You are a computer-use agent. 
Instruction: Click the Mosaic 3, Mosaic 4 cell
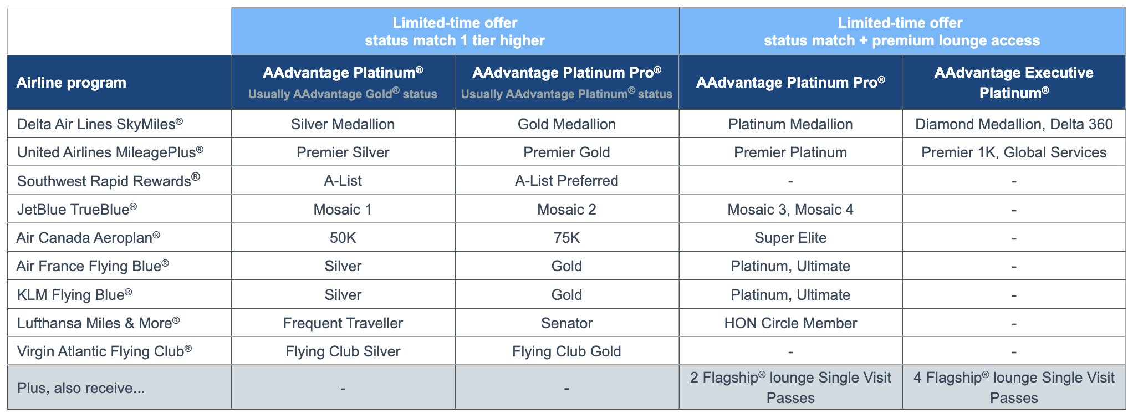pos(790,210)
